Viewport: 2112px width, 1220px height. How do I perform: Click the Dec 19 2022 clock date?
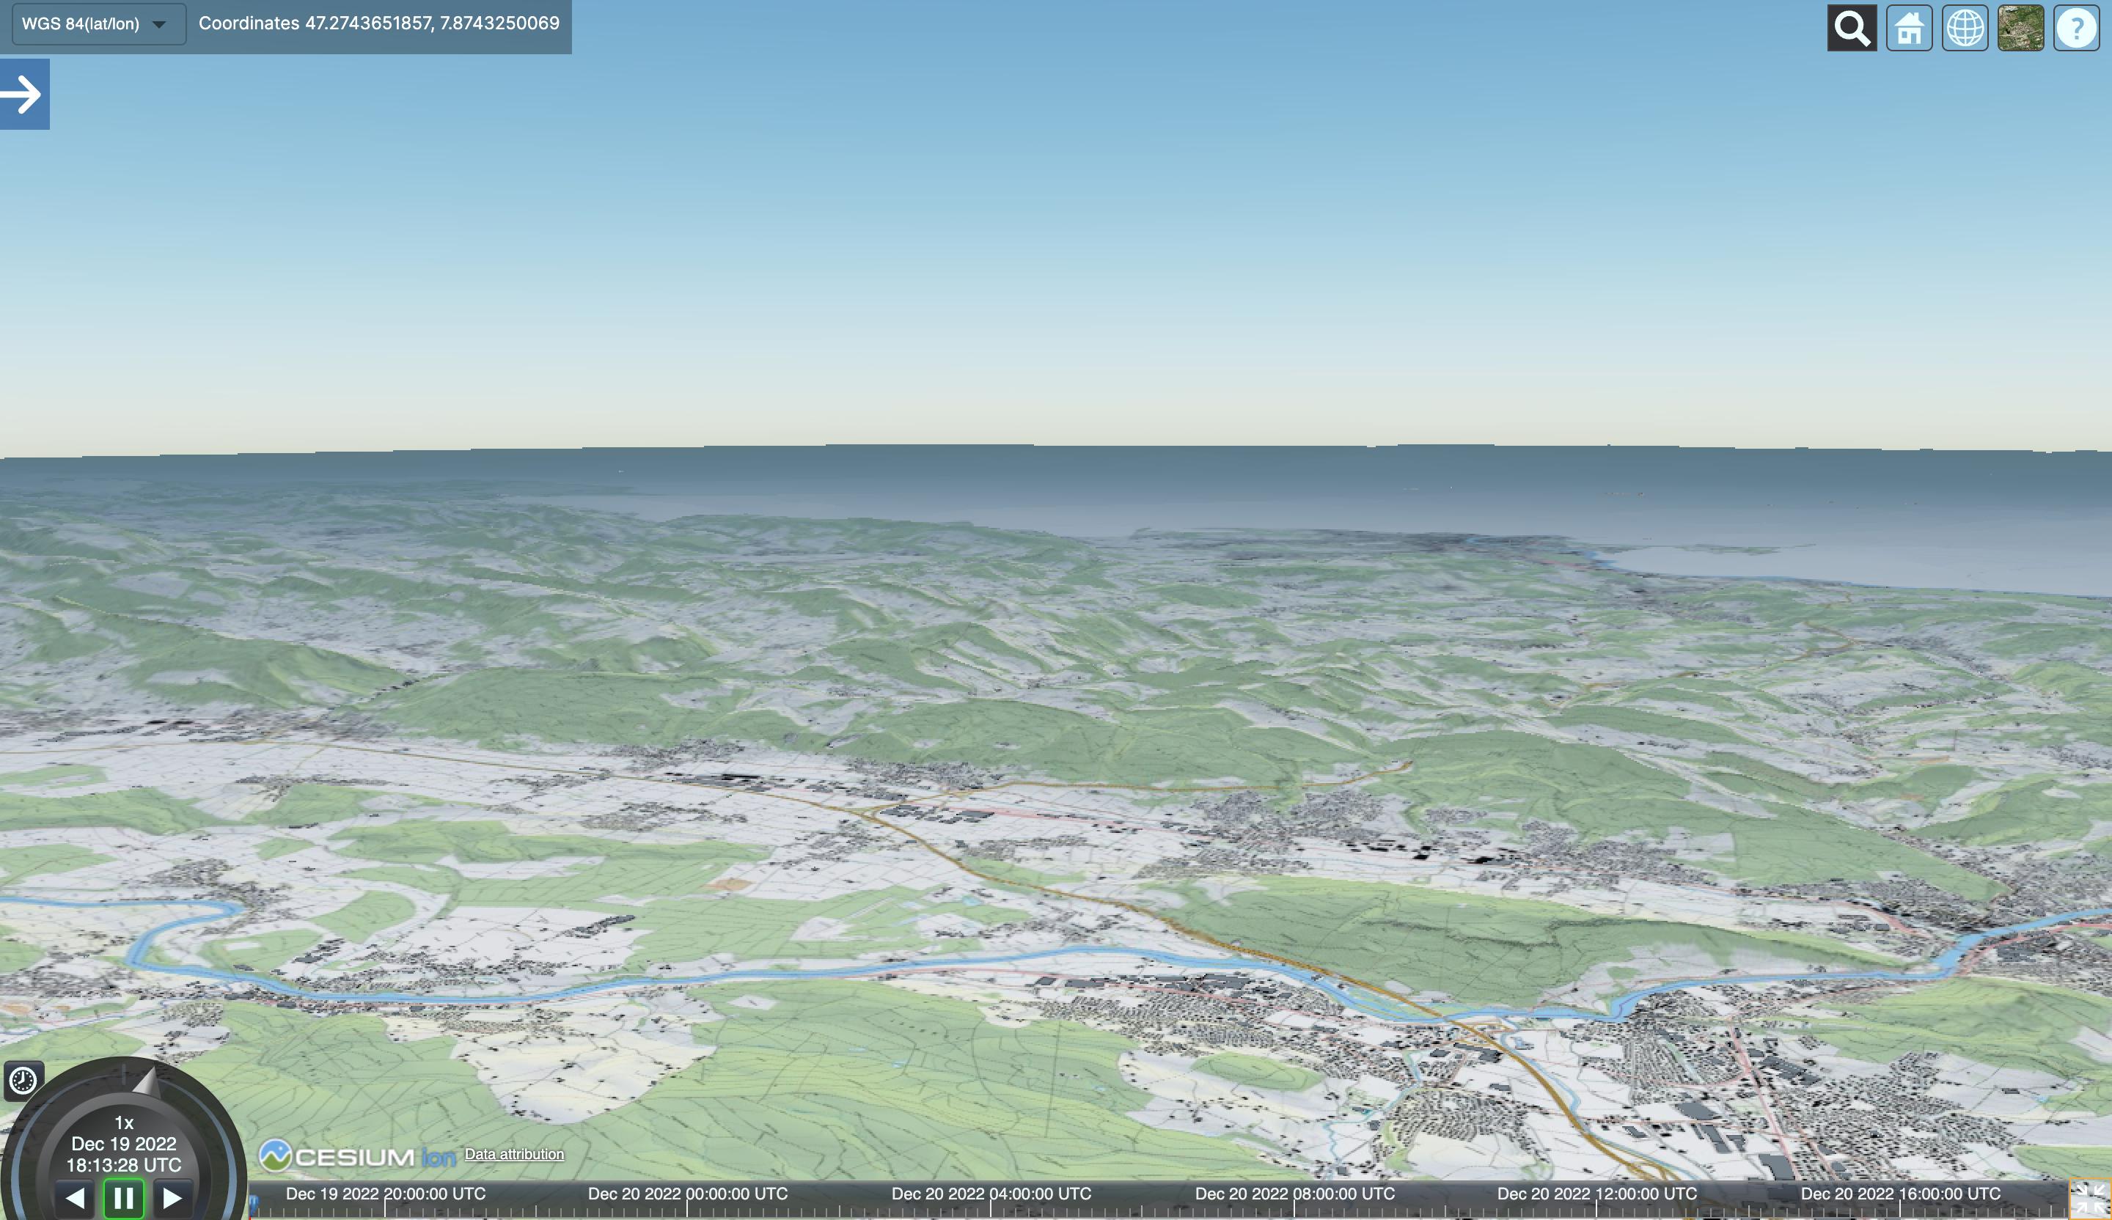click(x=124, y=1144)
